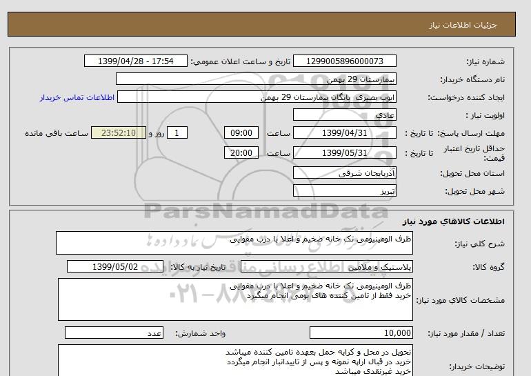The height and width of the screenshot is (376, 531).
Task: Select the label تاریخ نیاز به کالا
Action: [x=198, y=267]
